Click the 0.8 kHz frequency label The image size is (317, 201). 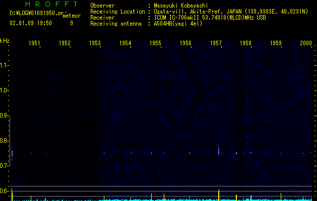pyautogui.click(x=4, y=141)
